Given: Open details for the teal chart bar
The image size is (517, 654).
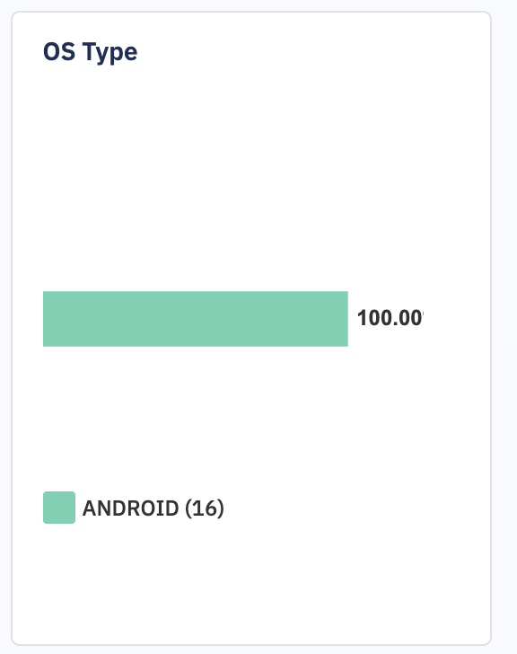Looking at the screenshot, I should point(196,319).
